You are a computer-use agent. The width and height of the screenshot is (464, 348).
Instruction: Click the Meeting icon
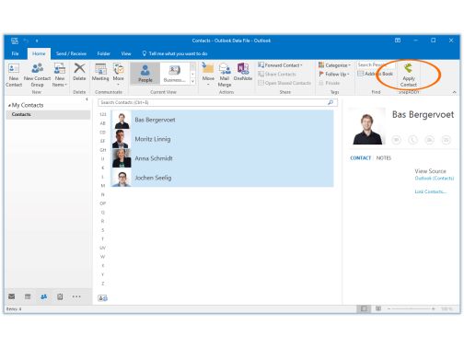pyautogui.click(x=100, y=73)
